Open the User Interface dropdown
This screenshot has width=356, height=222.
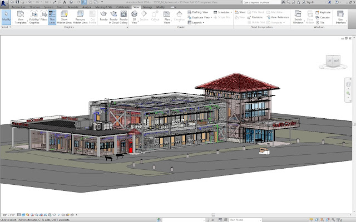pos(340,17)
